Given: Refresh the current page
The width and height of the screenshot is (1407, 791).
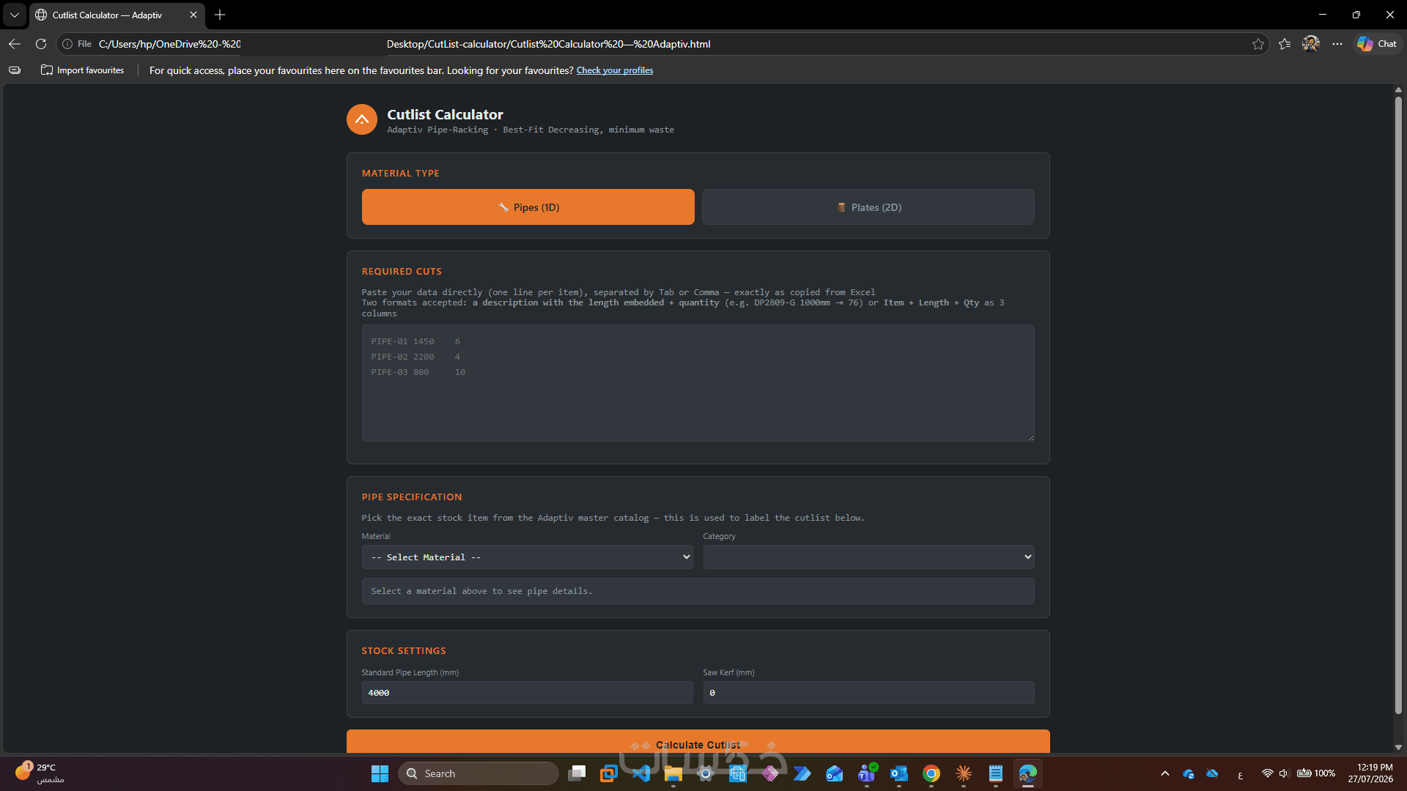Looking at the screenshot, I should [x=41, y=44].
